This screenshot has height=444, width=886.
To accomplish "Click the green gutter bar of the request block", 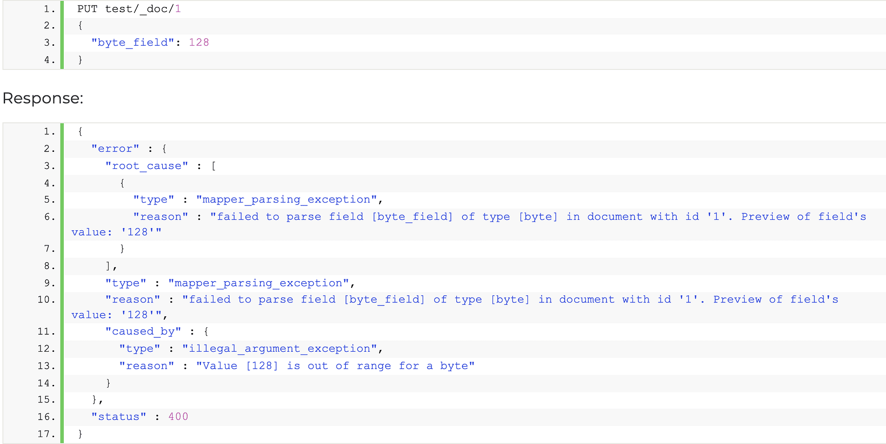I will [x=62, y=35].
